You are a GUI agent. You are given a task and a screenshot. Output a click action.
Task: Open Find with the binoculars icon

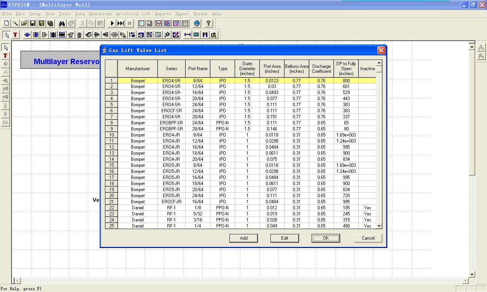pos(62,24)
